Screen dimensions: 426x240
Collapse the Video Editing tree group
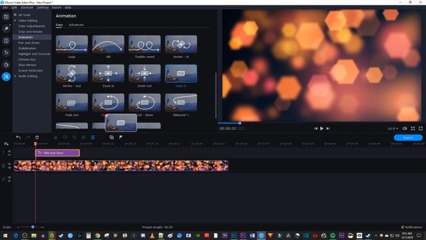point(15,21)
